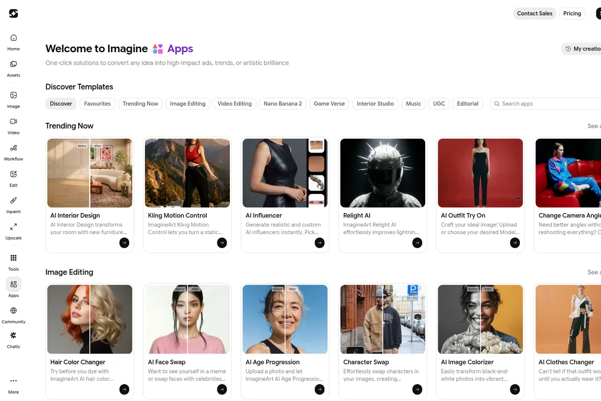Switch to the Video Editing filter tab
601x401 pixels.
(x=234, y=104)
